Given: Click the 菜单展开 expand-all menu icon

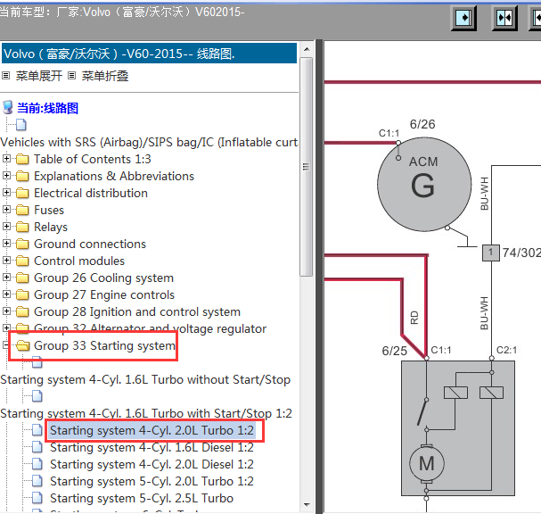Looking at the screenshot, I should coord(6,75).
